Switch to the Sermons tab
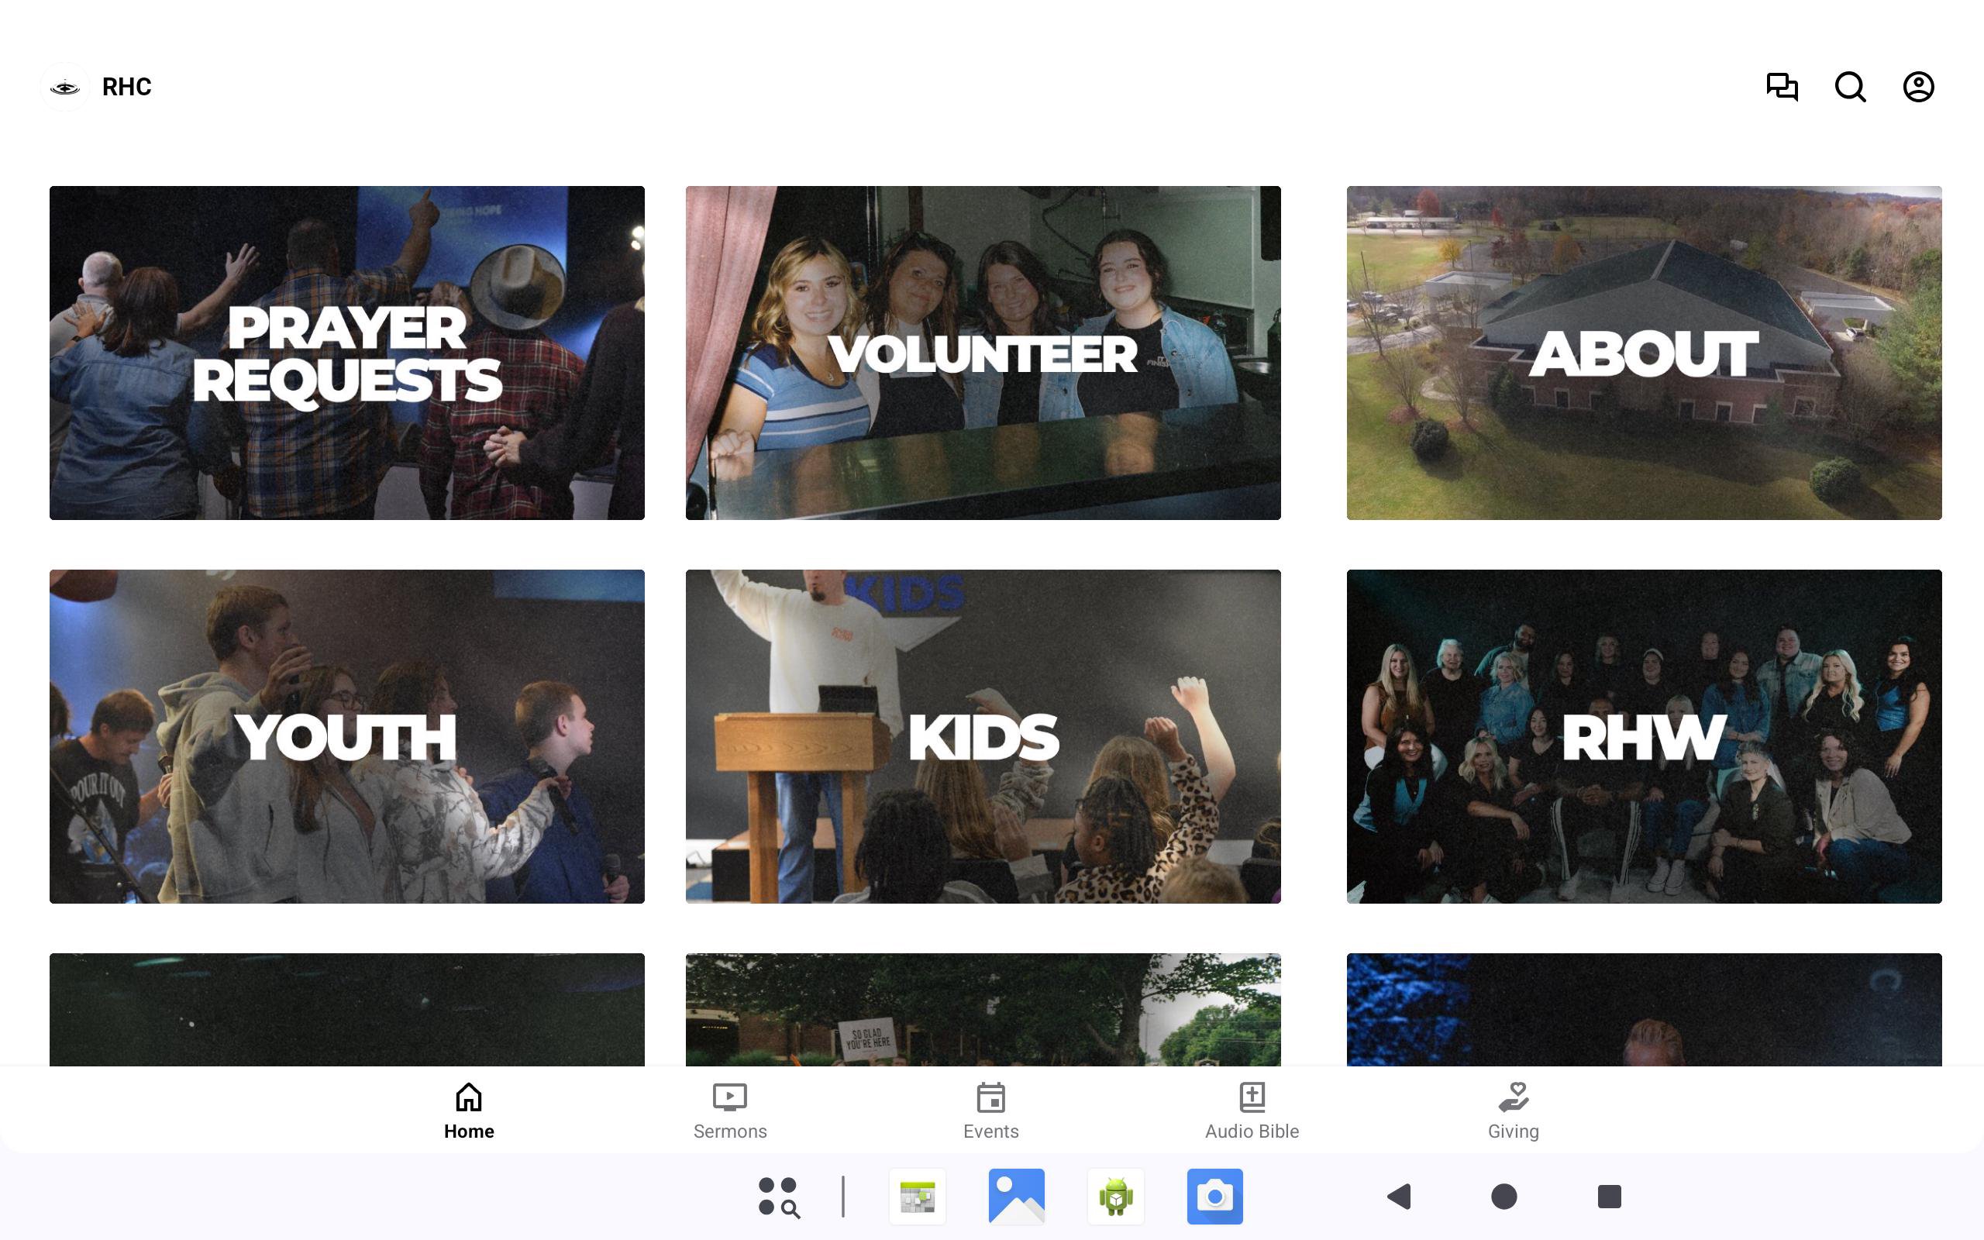Viewport: 1984px width, 1240px height. click(x=728, y=1111)
